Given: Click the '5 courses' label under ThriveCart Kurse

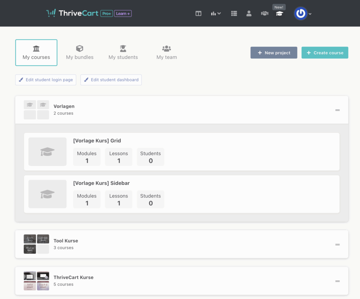Looking at the screenshot, I should tap(63, 284).
